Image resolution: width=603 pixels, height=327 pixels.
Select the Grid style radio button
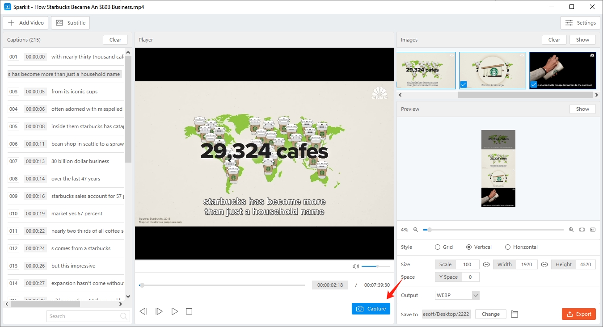coord(437,247)
